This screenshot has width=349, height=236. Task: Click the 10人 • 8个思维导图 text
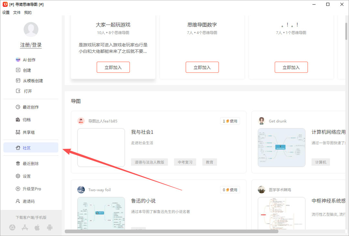click(x=113, y=33)
